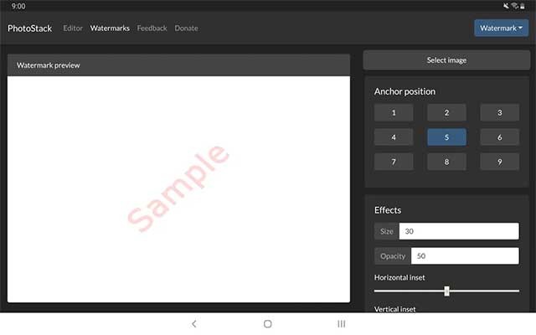The image size is (536, 335).
Task: Open the recent apps navigation icon
Action: click(x=341, y=323)
